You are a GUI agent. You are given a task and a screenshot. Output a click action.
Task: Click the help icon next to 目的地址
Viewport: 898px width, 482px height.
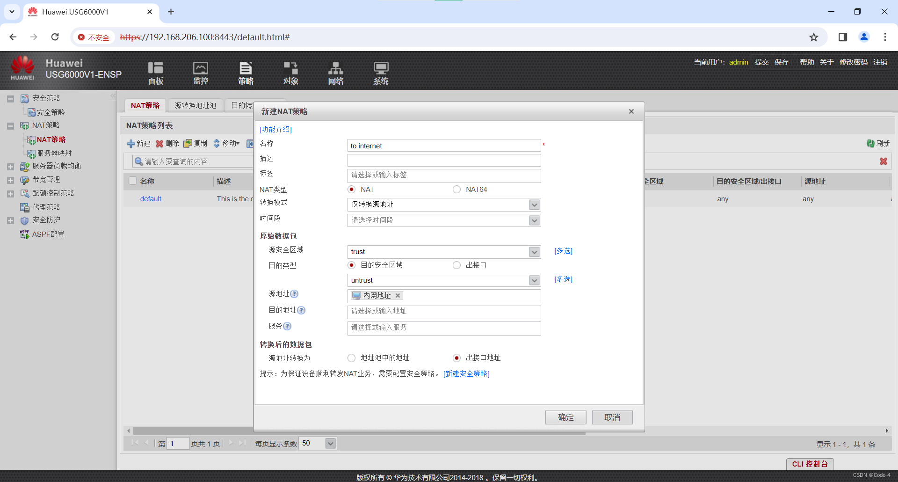click(301, 310)
